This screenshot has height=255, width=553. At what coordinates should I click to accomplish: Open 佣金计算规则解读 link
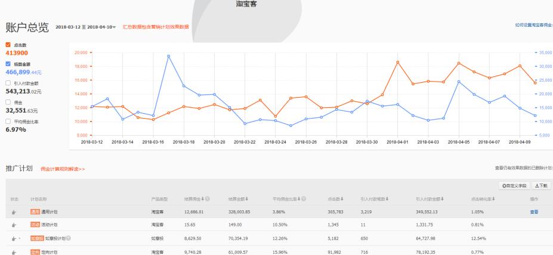tap(63, 169)
